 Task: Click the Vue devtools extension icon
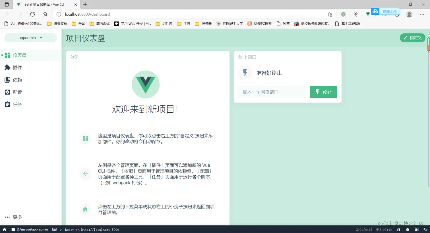click(367, 14)
